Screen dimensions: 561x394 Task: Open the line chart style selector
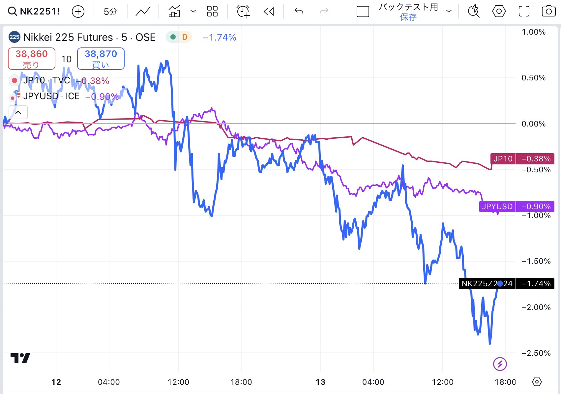click(x=143, y=12)
